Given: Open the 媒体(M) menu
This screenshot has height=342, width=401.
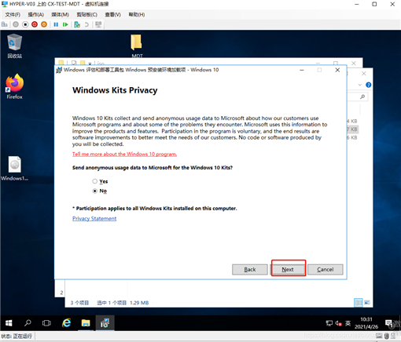Looking at the screenshot, I should [60, 15].
